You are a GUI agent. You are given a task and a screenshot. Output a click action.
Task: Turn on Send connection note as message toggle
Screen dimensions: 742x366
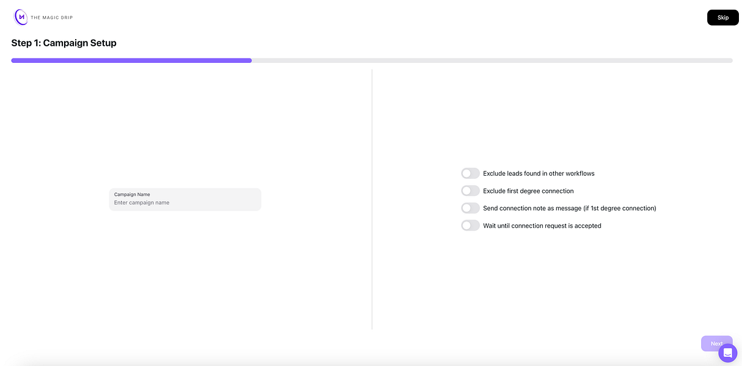470,208
